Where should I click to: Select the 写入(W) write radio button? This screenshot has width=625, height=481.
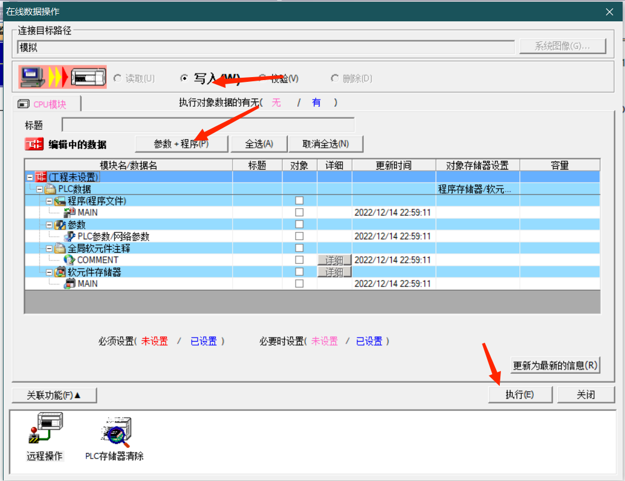coord(184,78)
